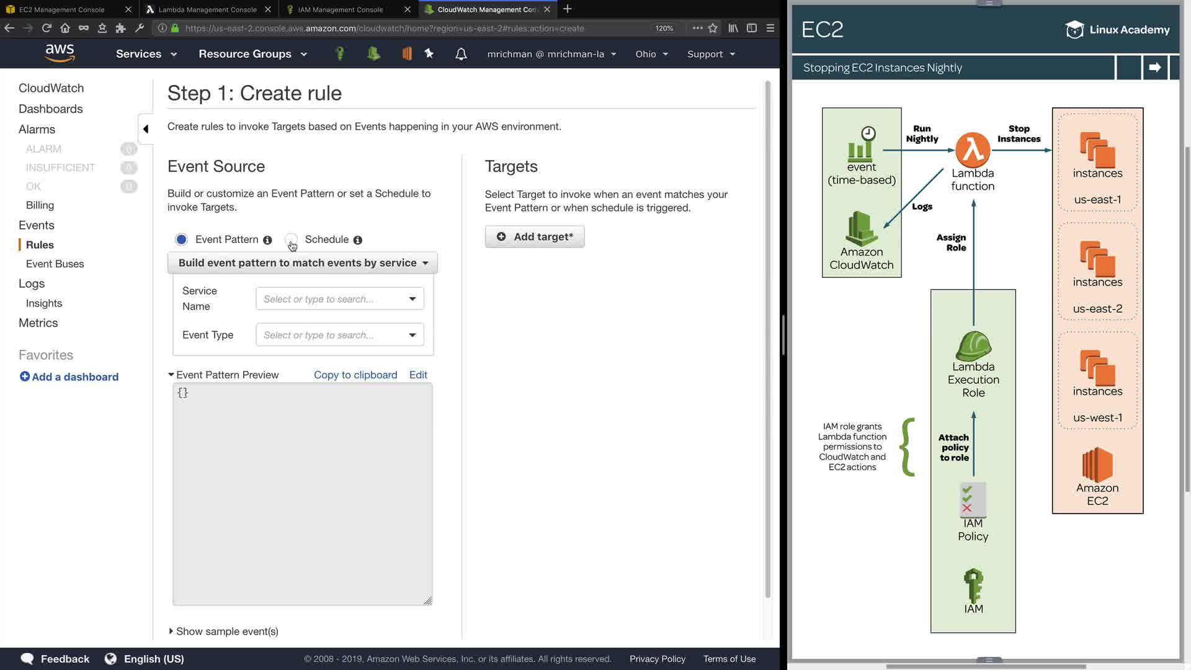Reload the browser page

click(x=47, y=28)
